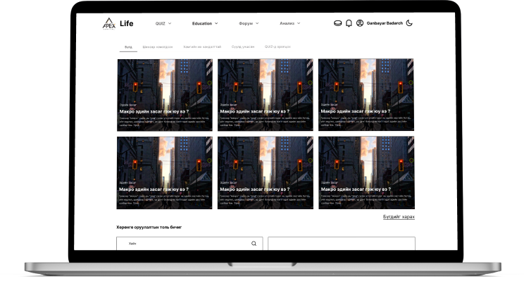
Task: Open second-row right article card
Action: tap(367, 173)
